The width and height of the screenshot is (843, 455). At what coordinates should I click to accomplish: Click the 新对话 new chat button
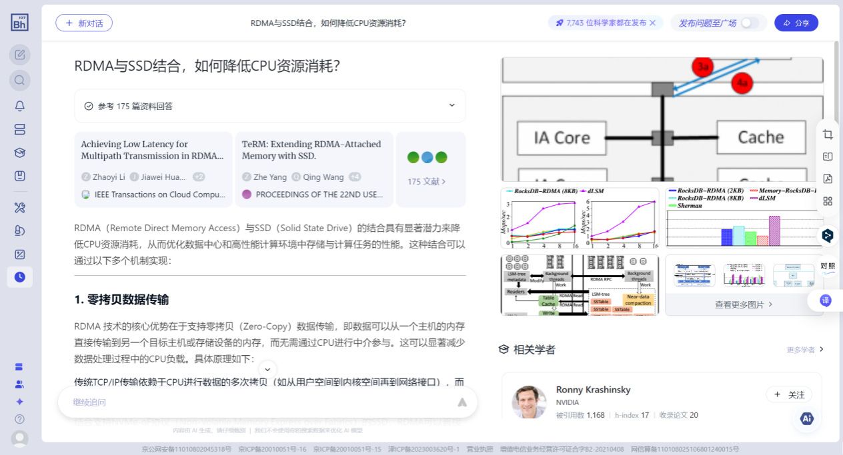coord(84,23)
